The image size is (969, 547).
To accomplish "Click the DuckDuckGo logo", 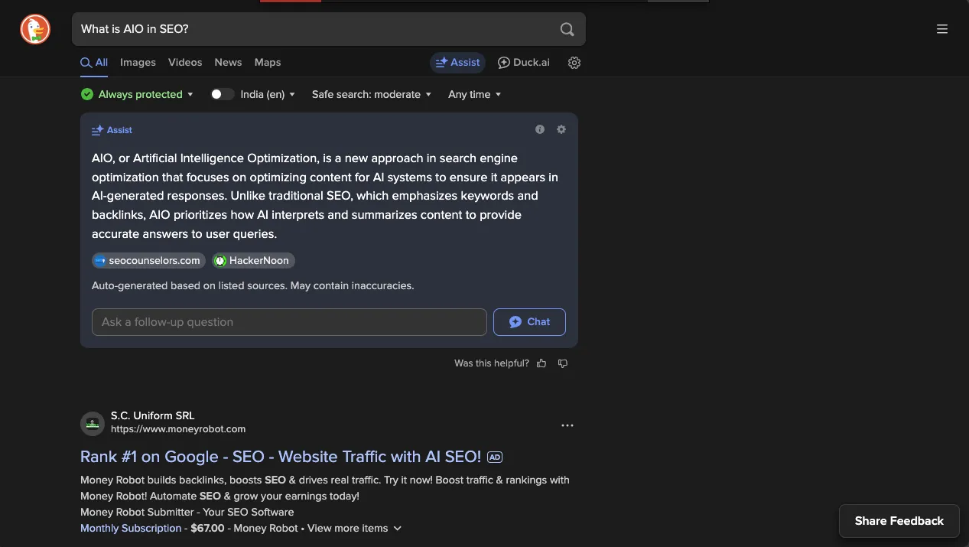I will (x=35, y=29).
